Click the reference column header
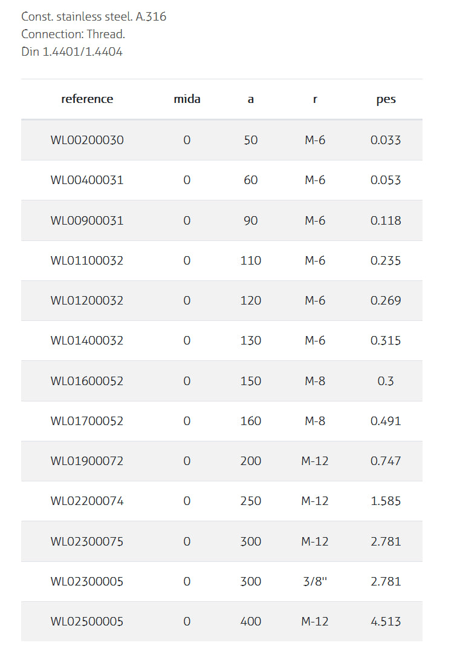This screenshot has height=660, width=454. (x=87, y=99)
